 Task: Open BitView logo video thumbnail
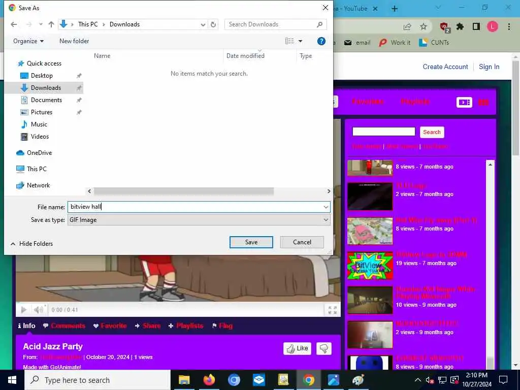(370, 266)
